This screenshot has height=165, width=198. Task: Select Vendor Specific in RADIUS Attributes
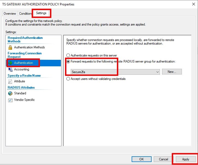click(x=24, y=100)
